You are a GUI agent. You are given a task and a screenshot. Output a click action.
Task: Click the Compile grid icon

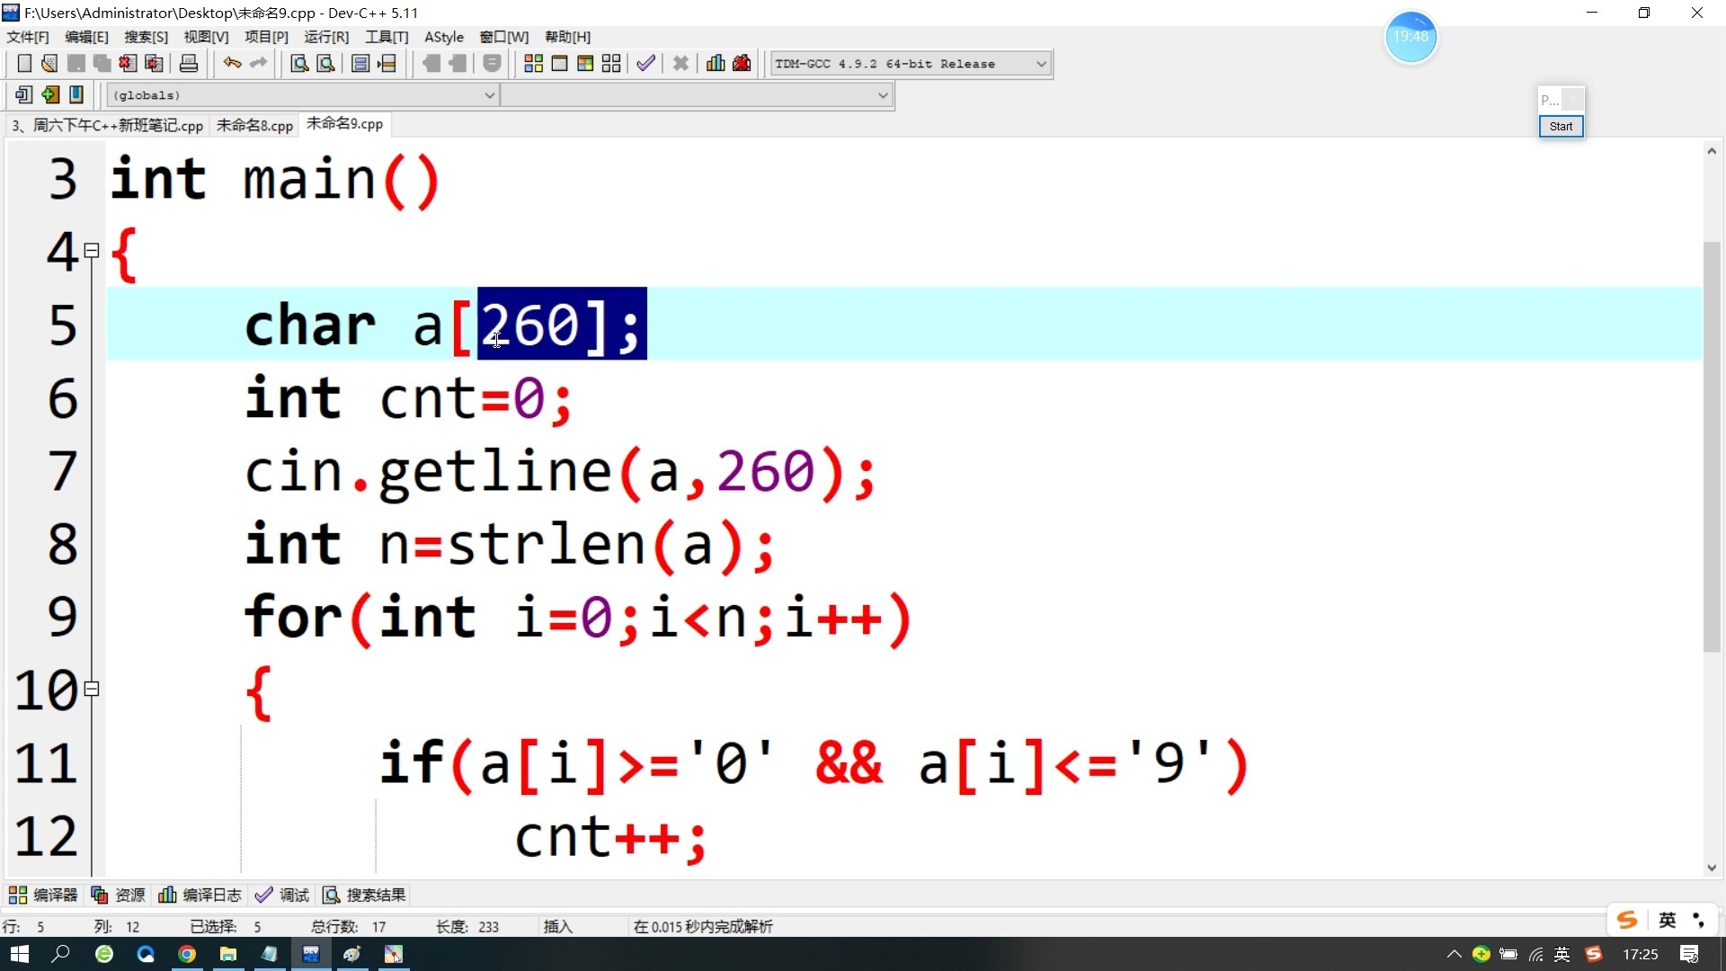coord(533,64)
